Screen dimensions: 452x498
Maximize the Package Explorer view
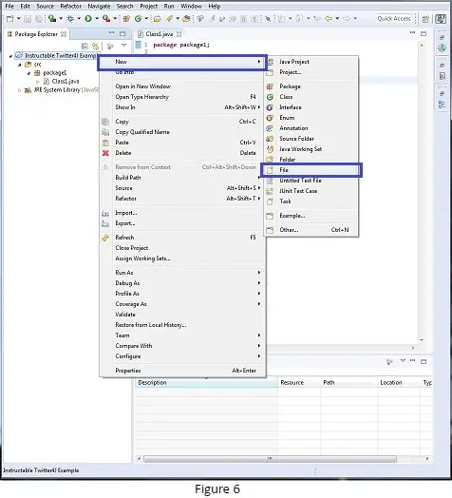click(122, 33)
